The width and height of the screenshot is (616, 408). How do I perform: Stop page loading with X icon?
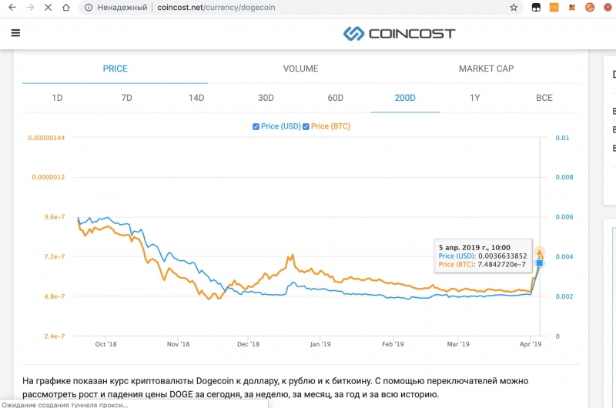(48, 8)
